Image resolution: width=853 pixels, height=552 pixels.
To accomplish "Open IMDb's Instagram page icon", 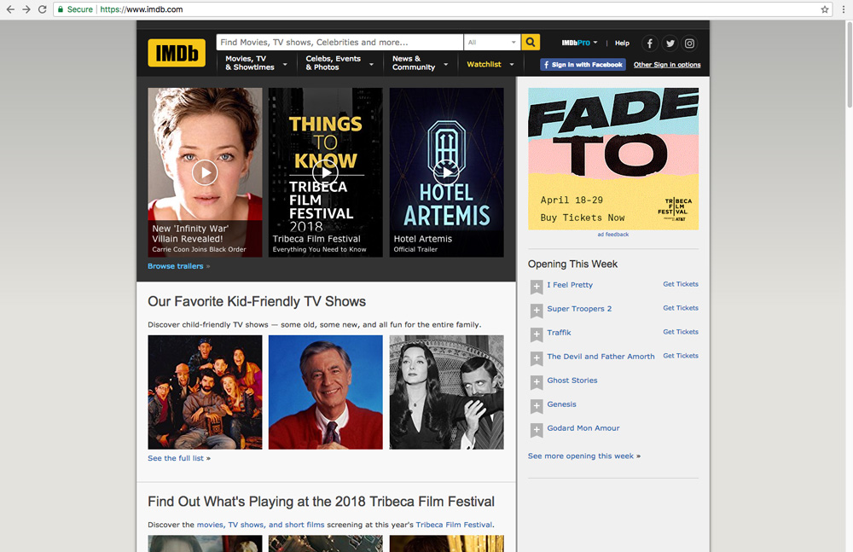I will tap(689, 43).
